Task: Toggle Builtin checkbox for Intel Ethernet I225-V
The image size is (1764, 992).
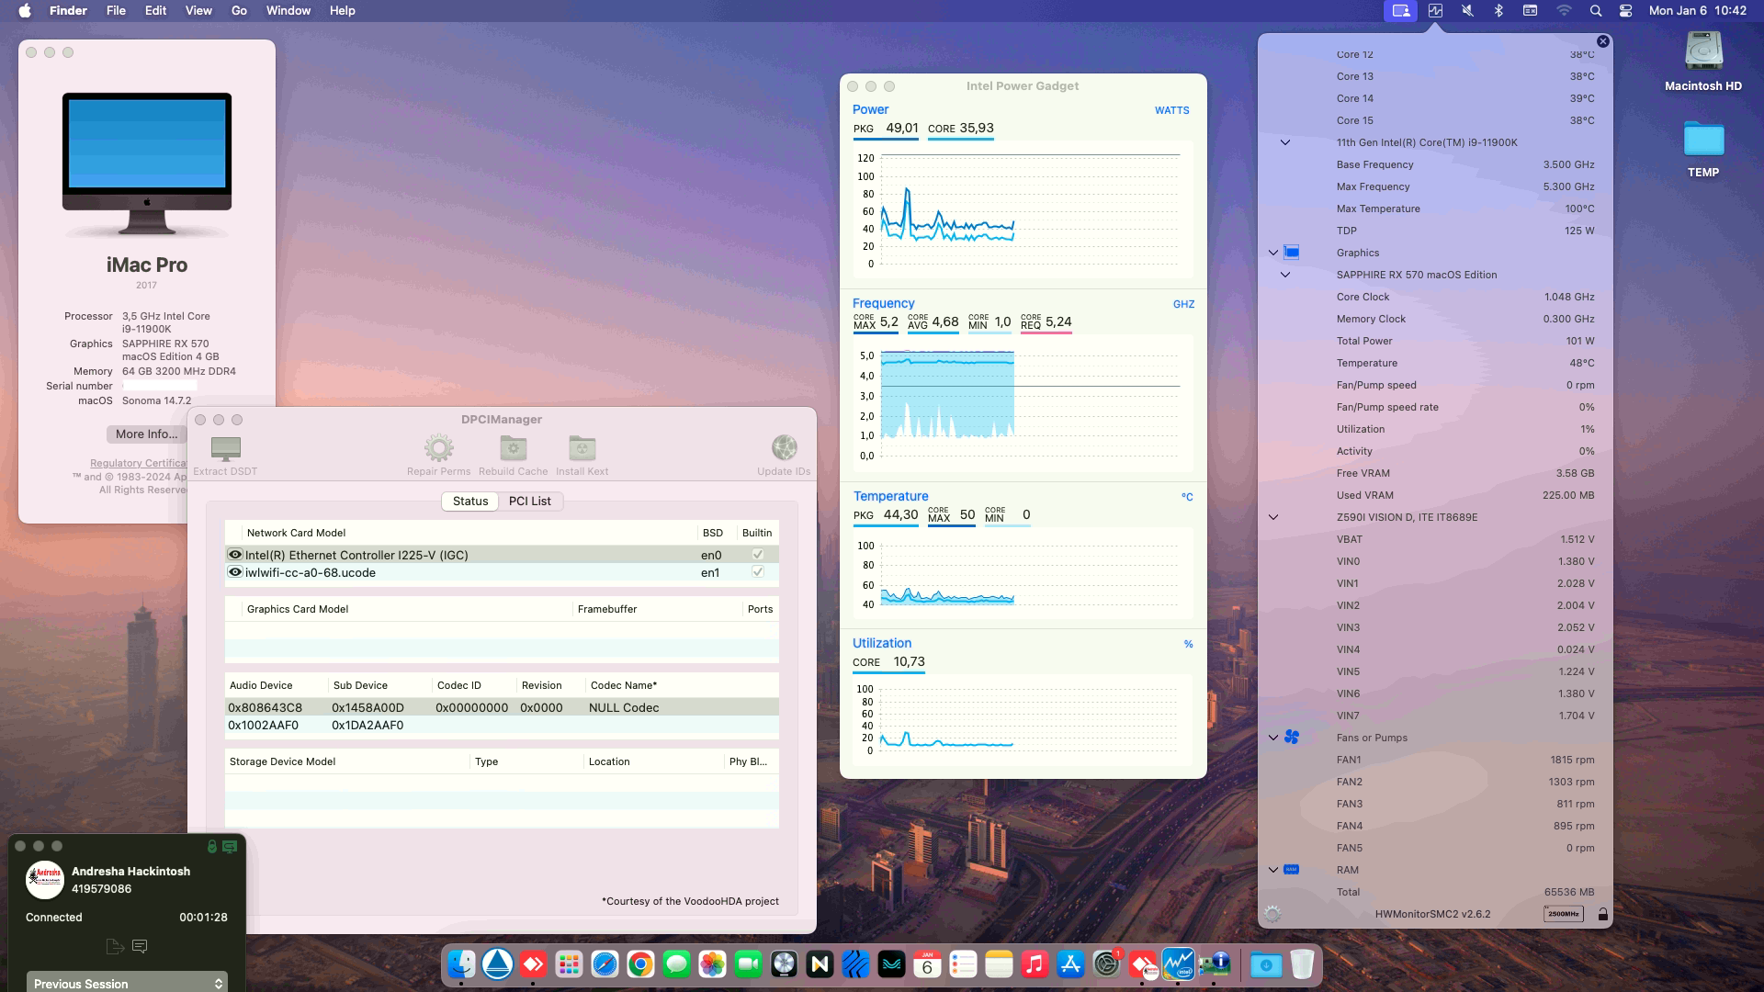Action: 758,555
